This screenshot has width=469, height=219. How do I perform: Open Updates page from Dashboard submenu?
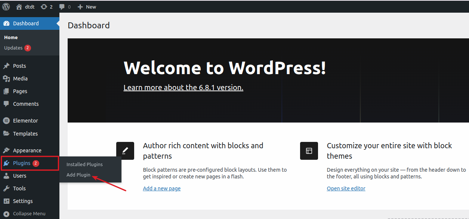pos(14,48)
